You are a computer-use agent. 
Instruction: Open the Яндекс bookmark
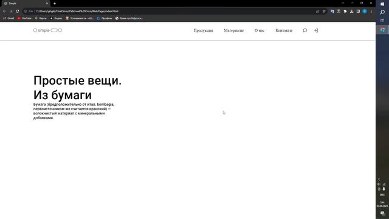click(56, 18)
